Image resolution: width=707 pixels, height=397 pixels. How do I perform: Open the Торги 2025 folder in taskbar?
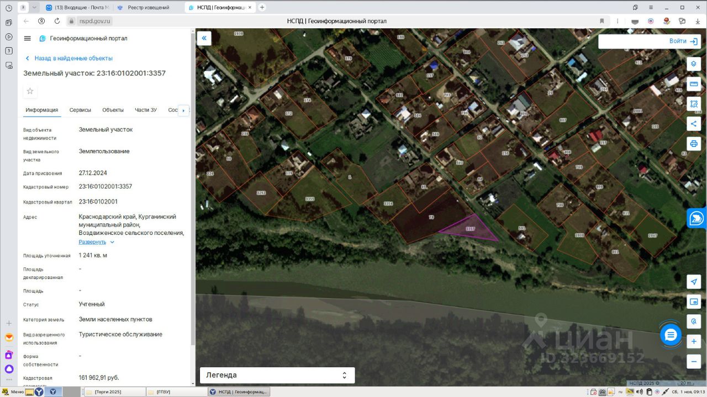tap(115, 391)
